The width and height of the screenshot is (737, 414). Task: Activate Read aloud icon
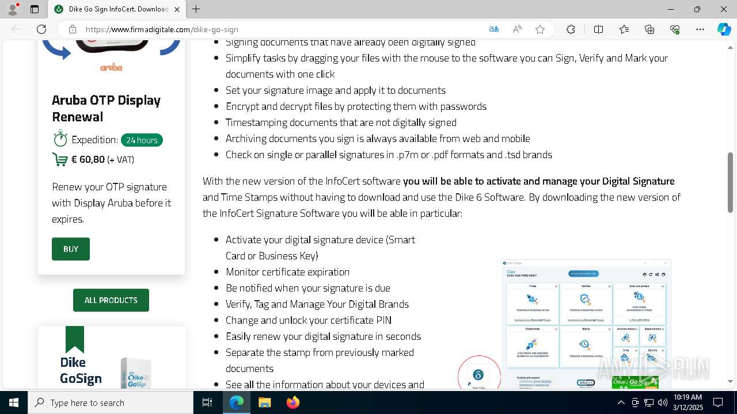pos(517,29)
